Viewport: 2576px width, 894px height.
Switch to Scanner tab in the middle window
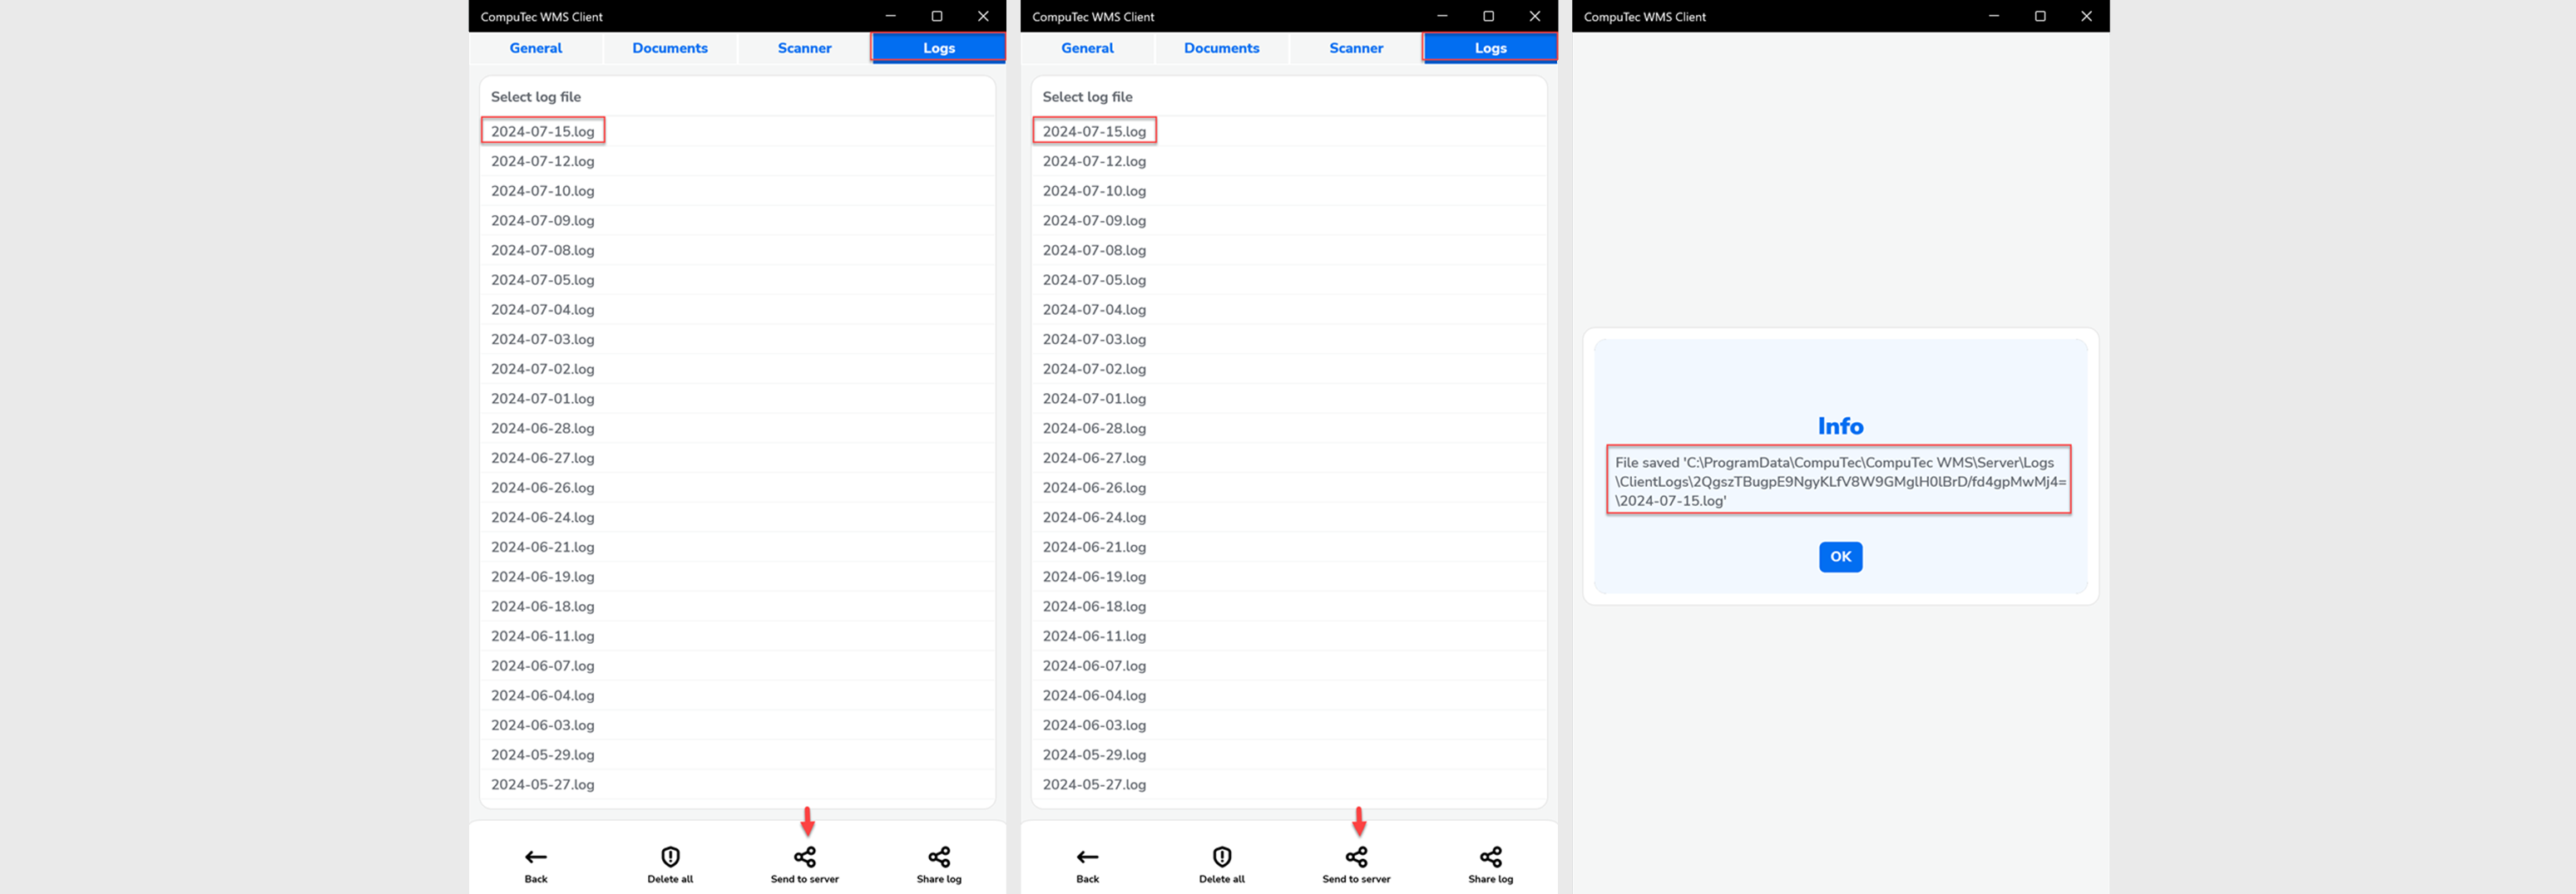pyautogui.click(x=1357, y=48)
